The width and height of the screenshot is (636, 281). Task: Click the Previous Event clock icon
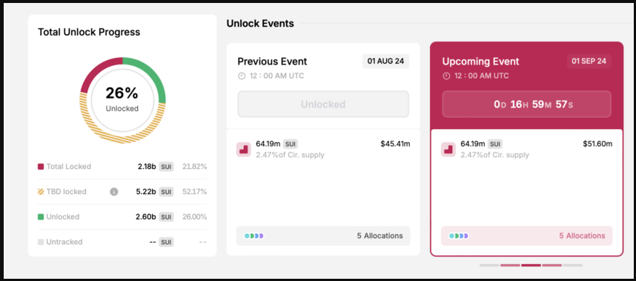tap(242, 76)
